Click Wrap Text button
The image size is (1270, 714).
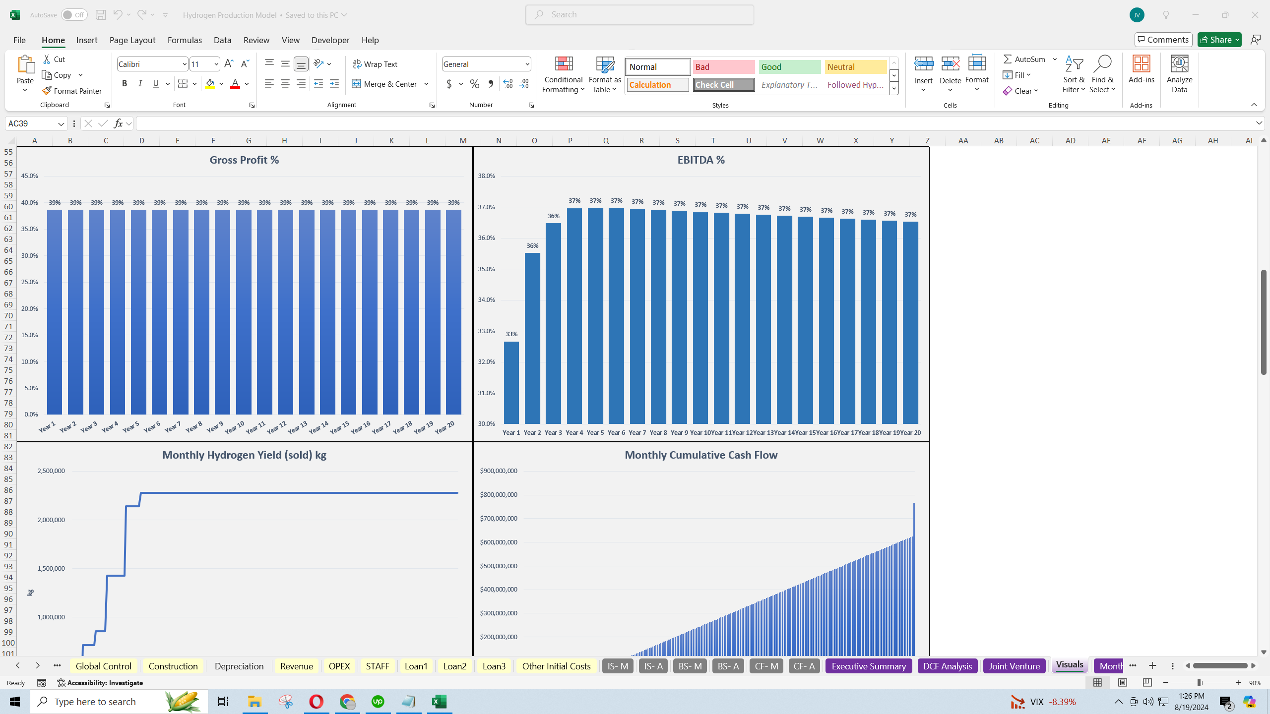[x=375, y=64]
